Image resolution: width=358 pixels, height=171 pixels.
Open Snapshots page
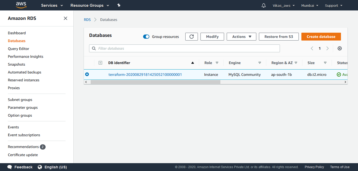(17, 64)
